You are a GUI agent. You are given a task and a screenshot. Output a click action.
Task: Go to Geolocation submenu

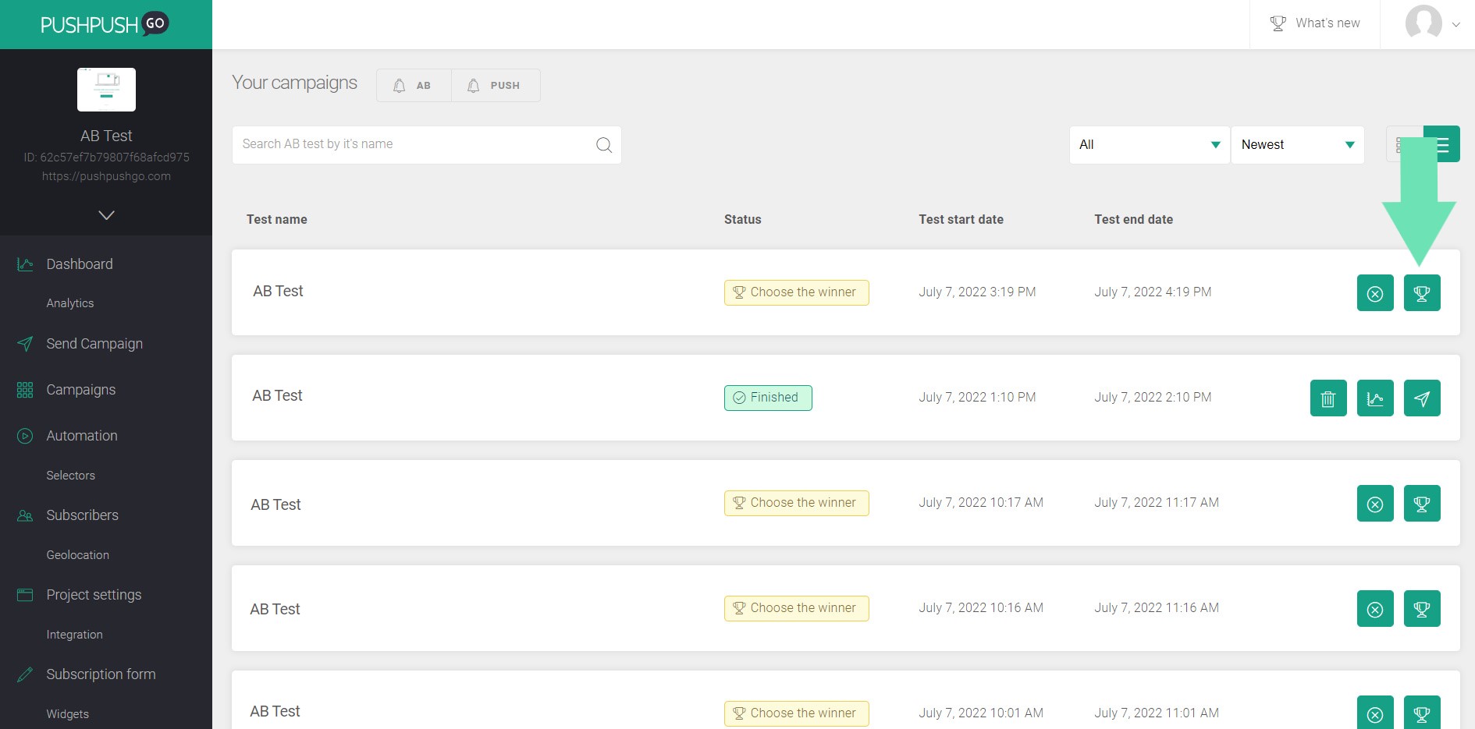(78, 555)
